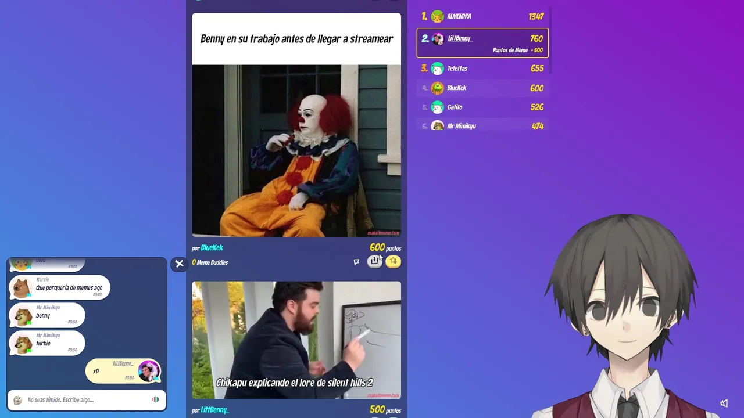Open the emoji picker in chat
Screen dimensions: 744x418
click(17, 400)
